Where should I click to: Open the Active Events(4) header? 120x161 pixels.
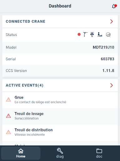point(60,85)
